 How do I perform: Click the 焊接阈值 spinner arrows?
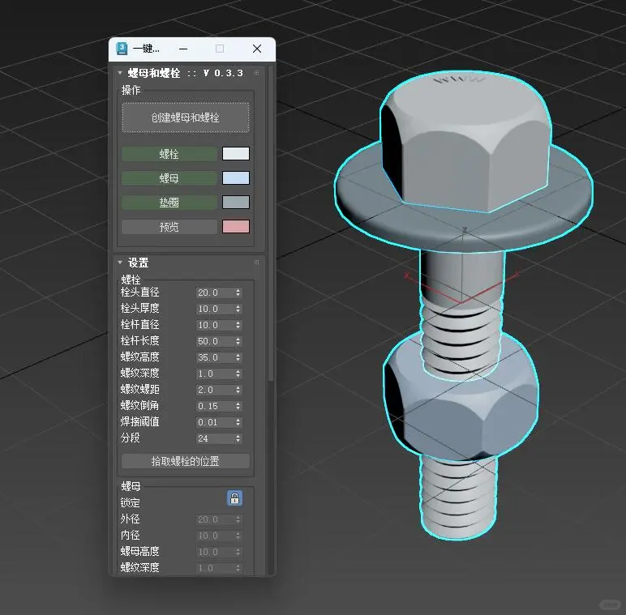238,422
